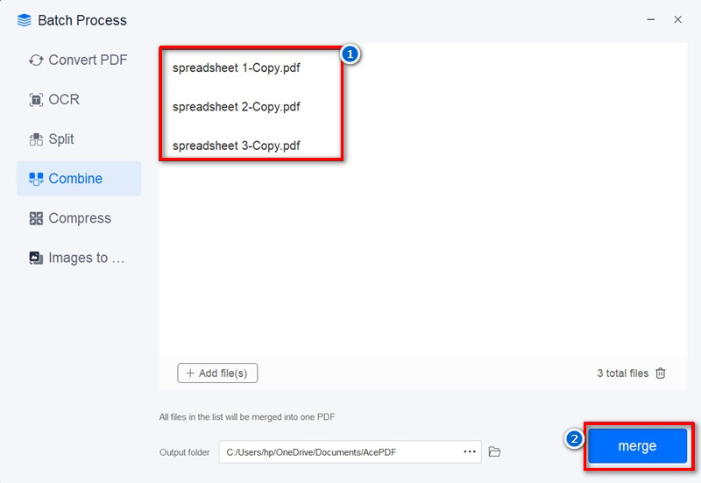The width and height of the screenshot is (701, 483).
Task: Click the Batch Process layers logo
Action: (x=25, y=20)
